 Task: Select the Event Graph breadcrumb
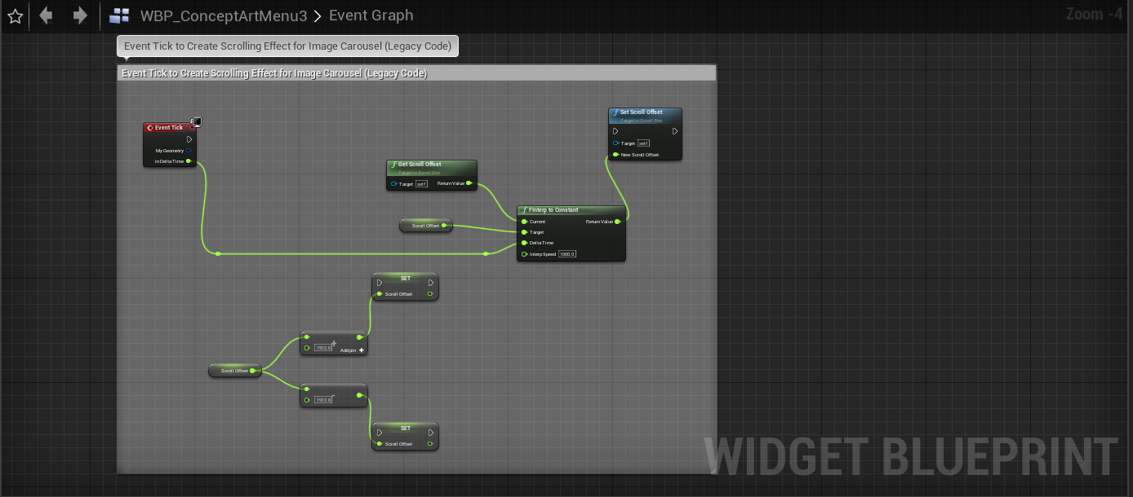pos(371,15)
